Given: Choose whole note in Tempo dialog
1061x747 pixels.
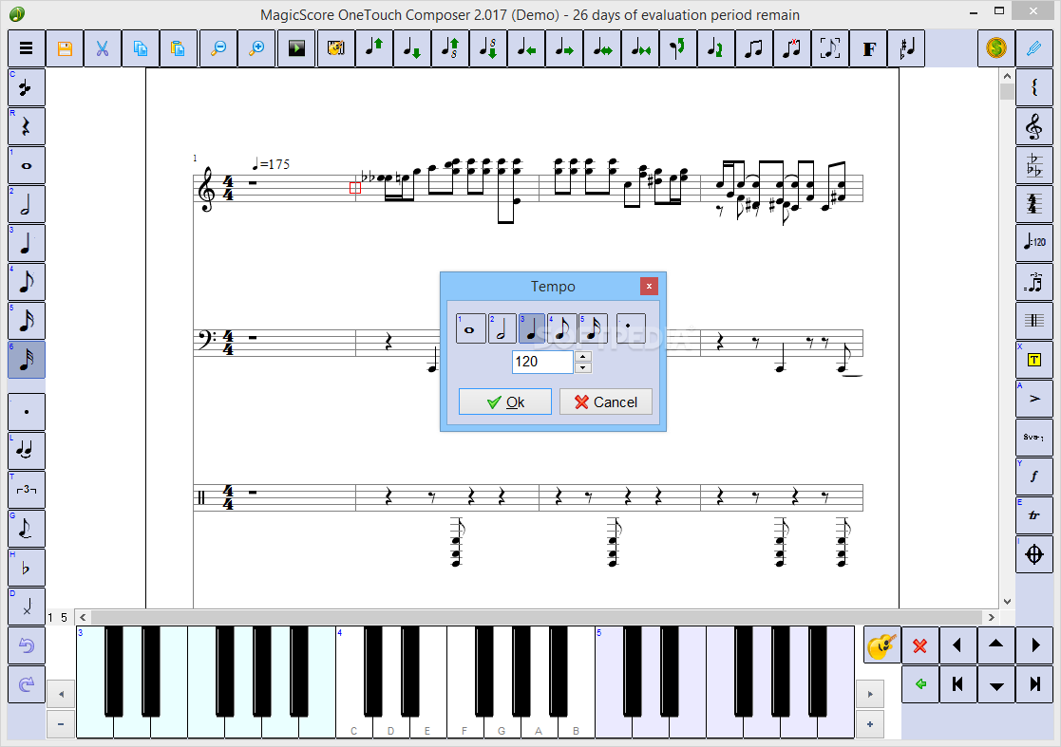Looking at the screenshot, I should (x=471, y=328).
